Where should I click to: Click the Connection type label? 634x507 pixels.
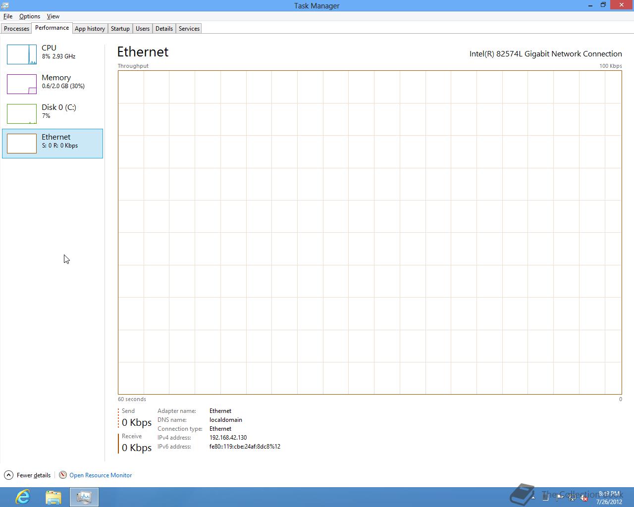coord(180,429)
